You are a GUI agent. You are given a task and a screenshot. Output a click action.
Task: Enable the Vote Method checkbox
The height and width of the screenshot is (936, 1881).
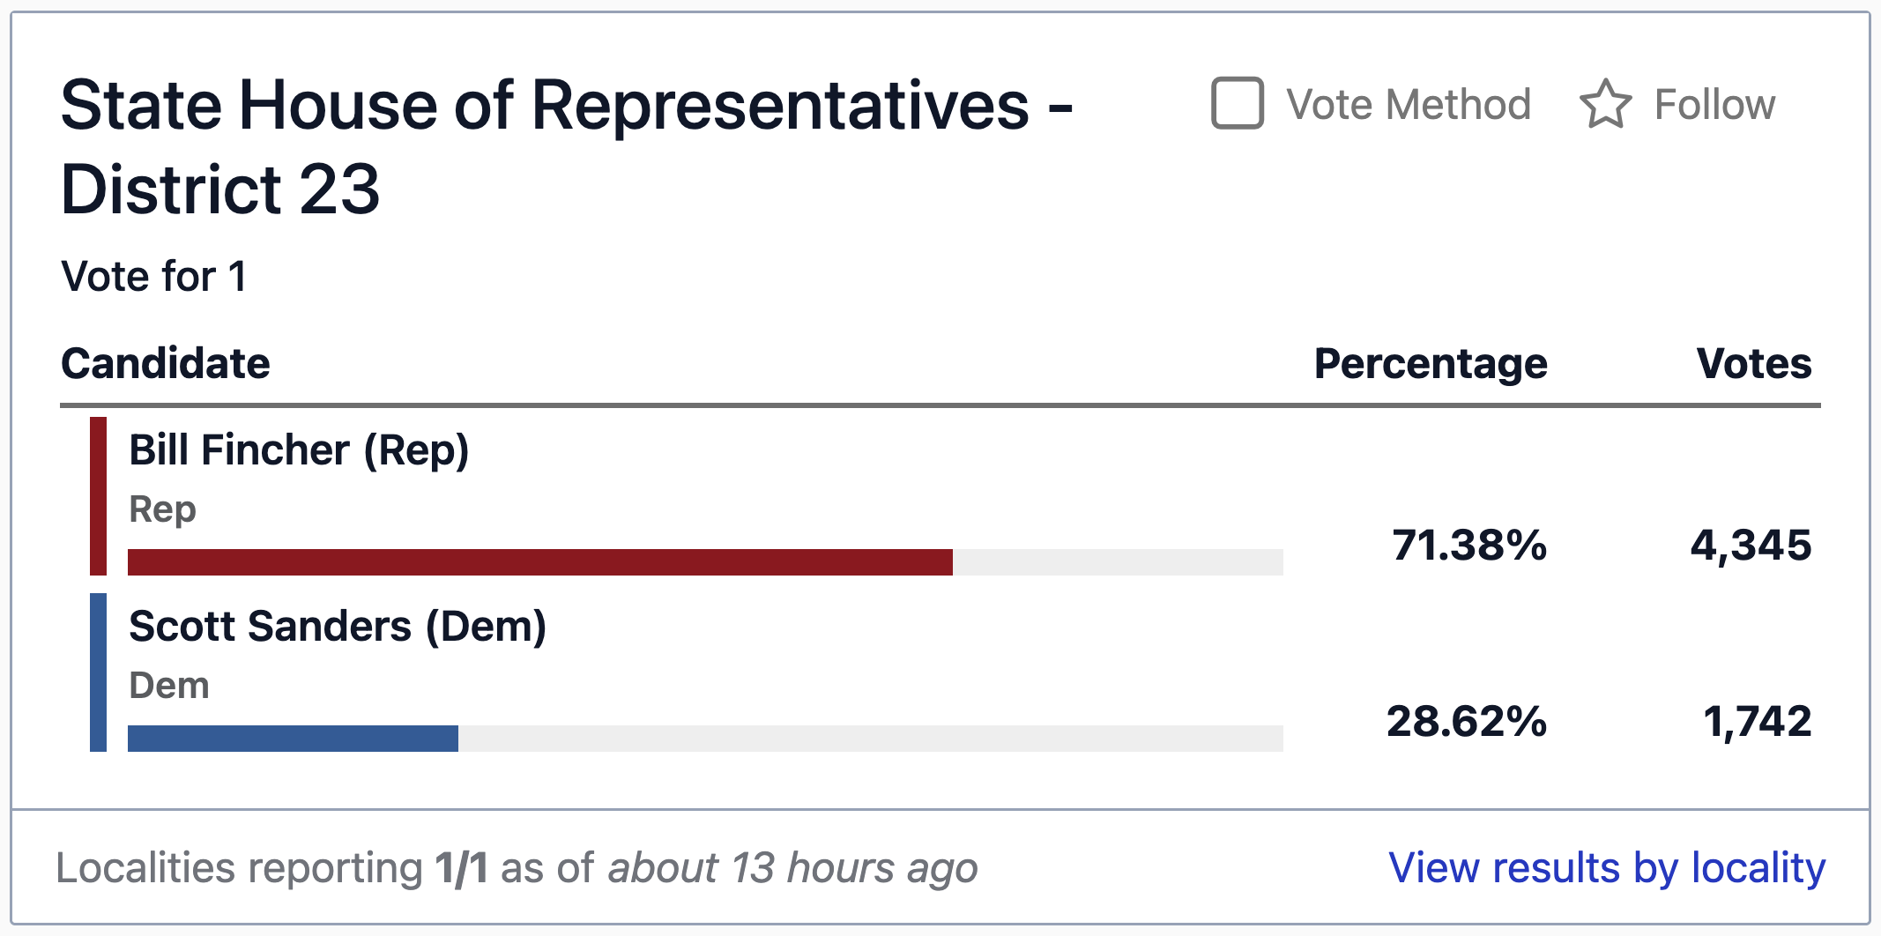pos(1238,103)
